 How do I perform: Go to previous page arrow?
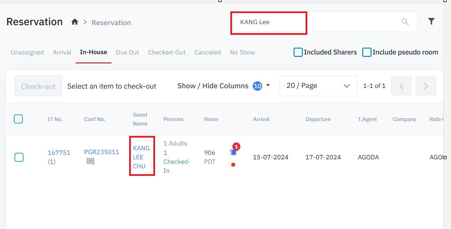pos(401,86)
